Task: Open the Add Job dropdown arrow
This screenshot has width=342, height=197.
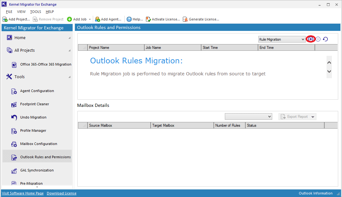Action: 90,19
